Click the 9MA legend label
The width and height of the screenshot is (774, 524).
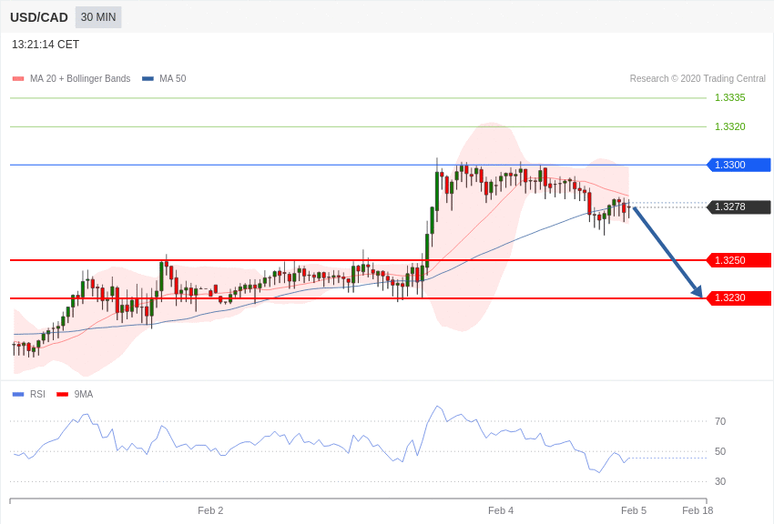(x=84, y=394)
